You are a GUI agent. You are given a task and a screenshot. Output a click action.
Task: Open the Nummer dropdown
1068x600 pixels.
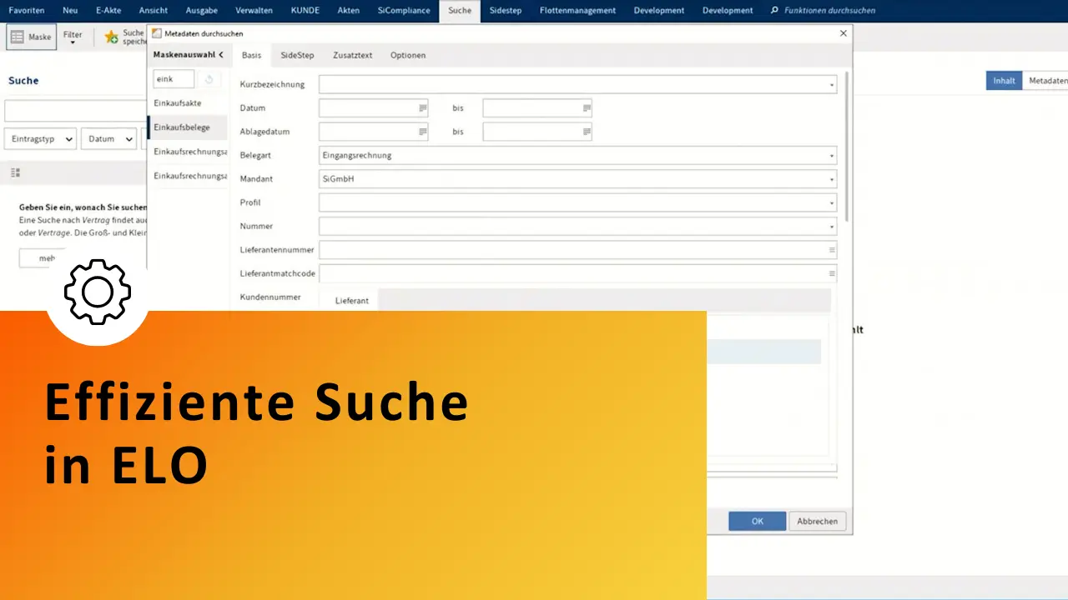pos(831,227)
